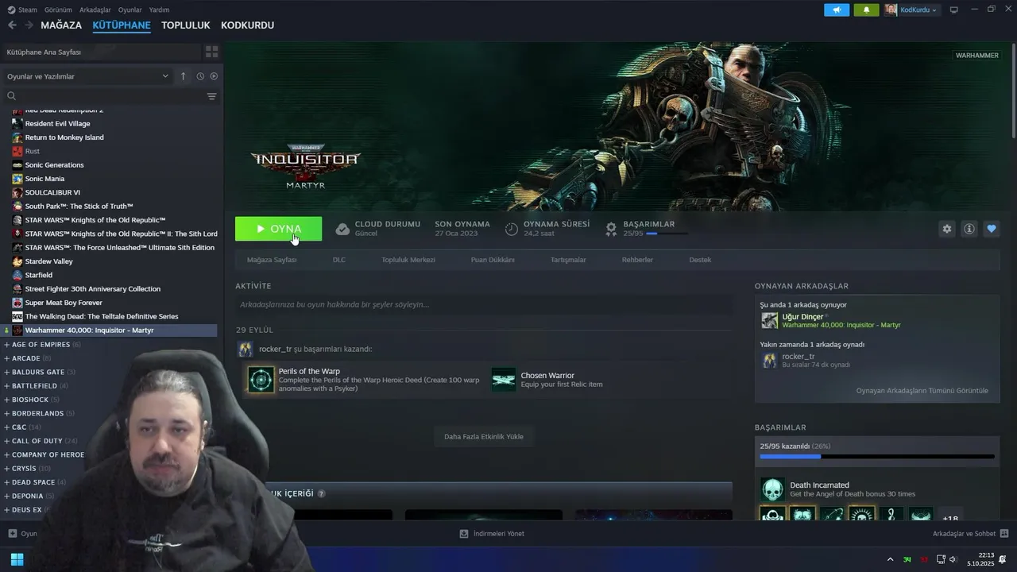Click the sort-ascending arrow in library sidebar
The width and height of the screenshot is (1017, 572).
pos(183,76)
